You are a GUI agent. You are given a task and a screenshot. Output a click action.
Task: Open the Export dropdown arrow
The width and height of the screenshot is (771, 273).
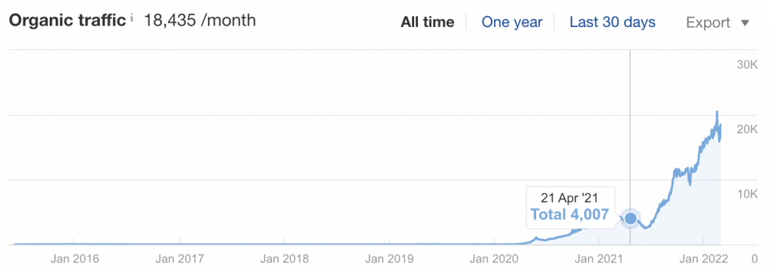(745, 23)
